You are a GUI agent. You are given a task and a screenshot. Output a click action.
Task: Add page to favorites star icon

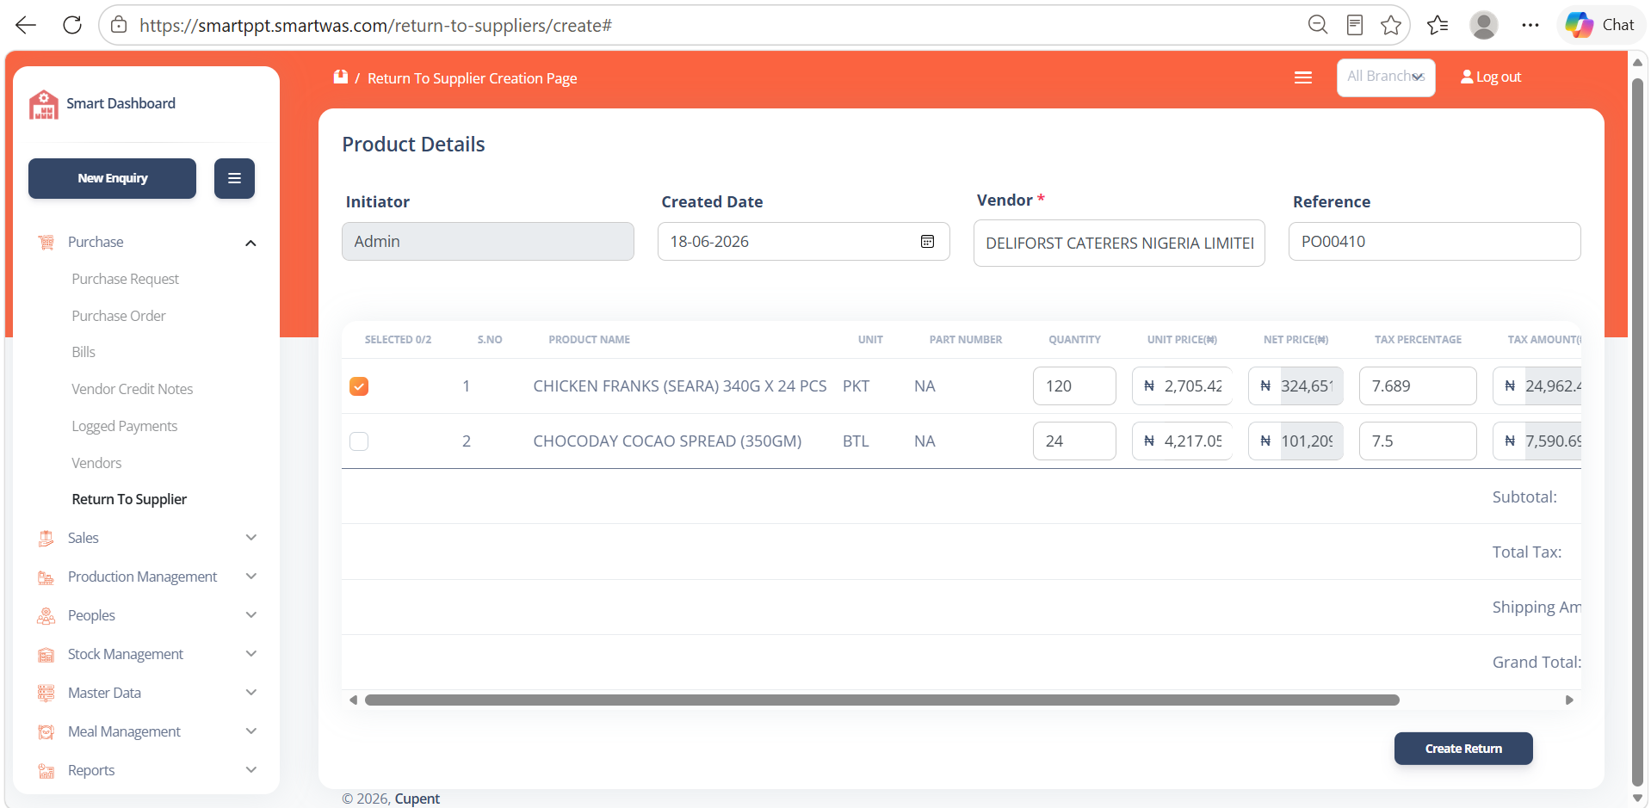pyautogui.click(x=1390, y=25)
